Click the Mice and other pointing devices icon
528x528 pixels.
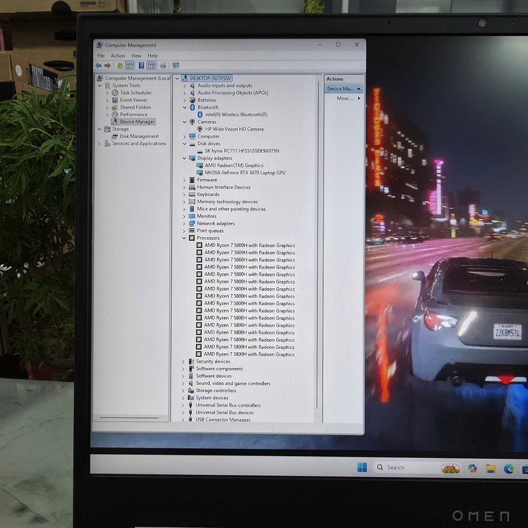pos(192,209)
